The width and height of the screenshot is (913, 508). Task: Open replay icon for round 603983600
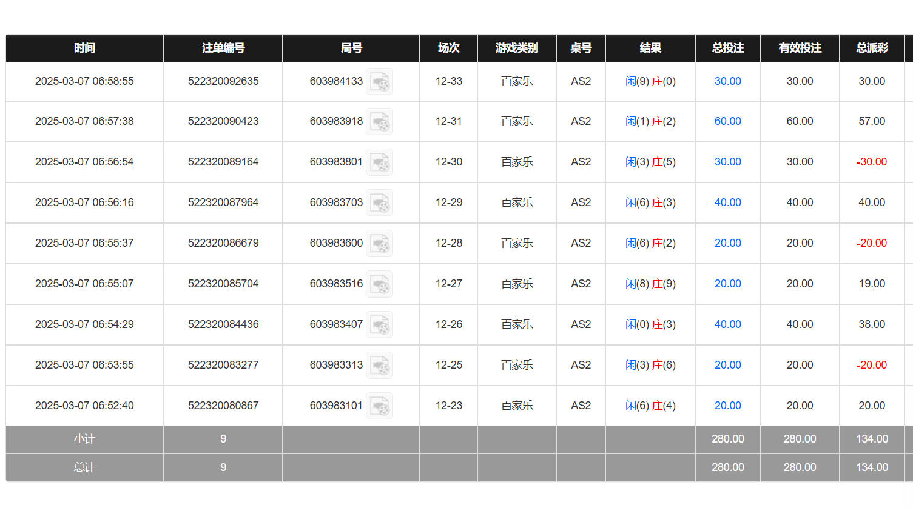(x=380, y=244)
